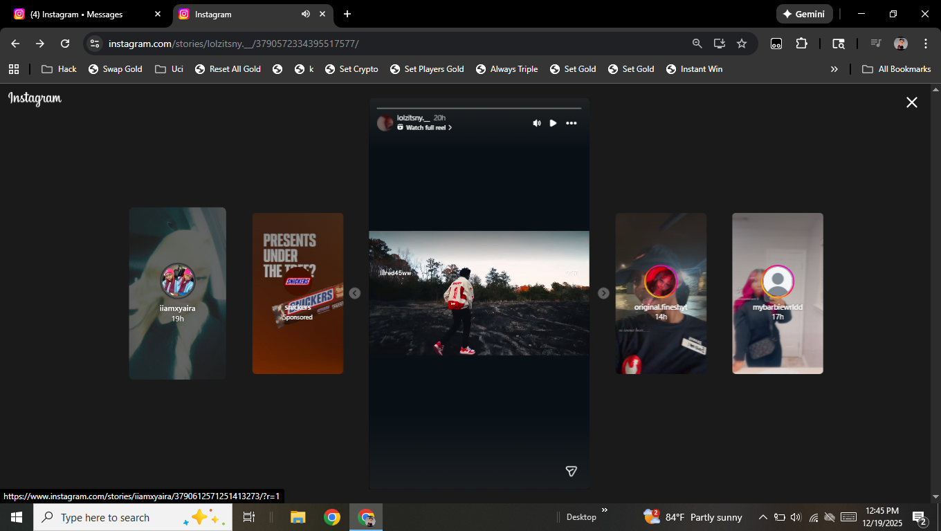Bookmark this page with star icon
The height and width of the screenshot is (531, 941).
tap(742, 44)
